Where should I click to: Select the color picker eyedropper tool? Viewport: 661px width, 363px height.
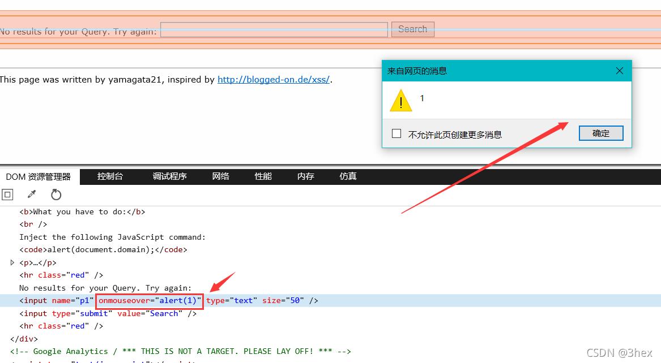pyautogui.click(x=32, y=195)
